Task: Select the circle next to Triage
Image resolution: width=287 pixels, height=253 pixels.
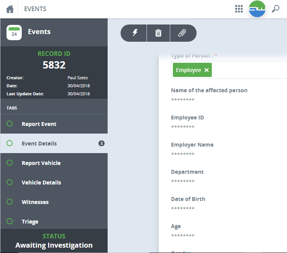Action: click(10, 221)
